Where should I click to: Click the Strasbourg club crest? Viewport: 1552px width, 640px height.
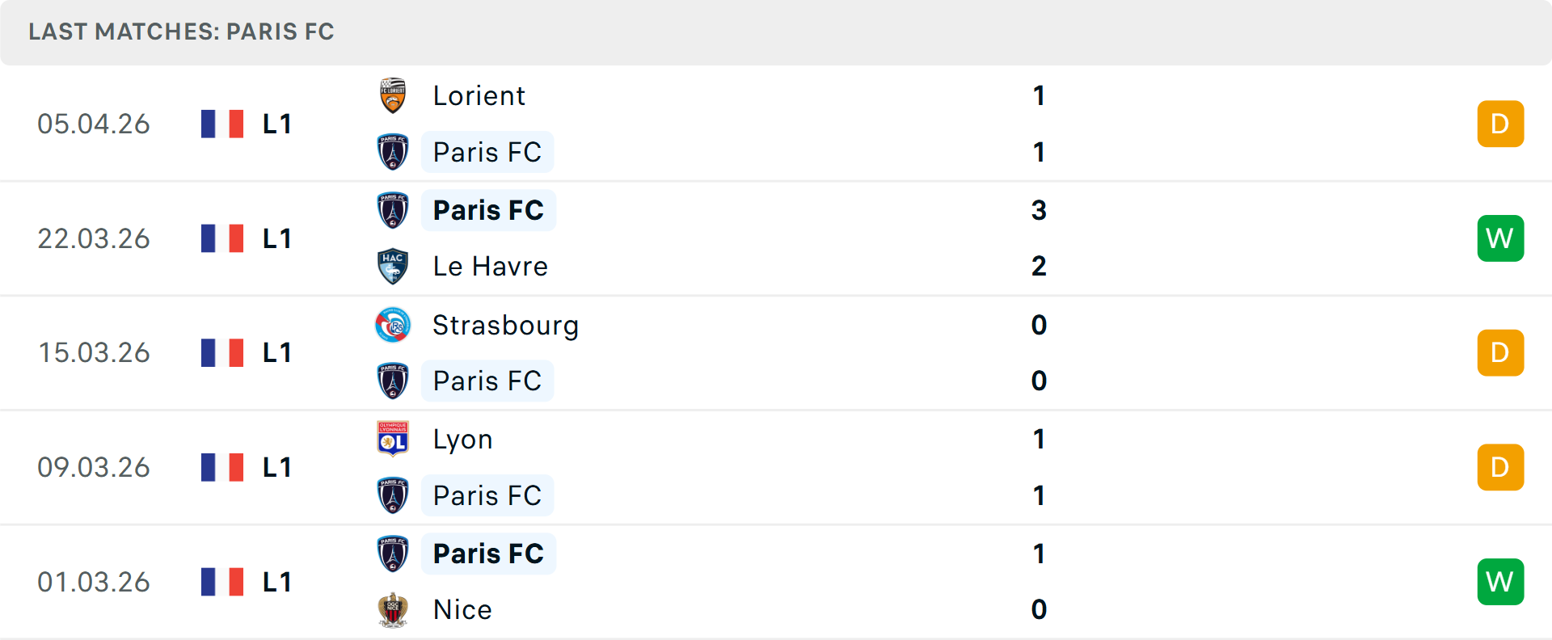pos(393,325)
